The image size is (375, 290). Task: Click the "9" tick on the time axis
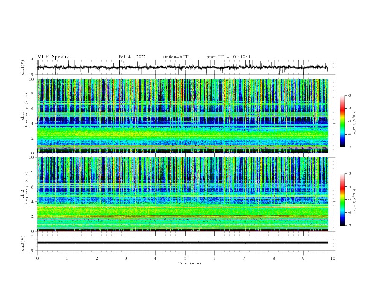click(x=303, y=258)
